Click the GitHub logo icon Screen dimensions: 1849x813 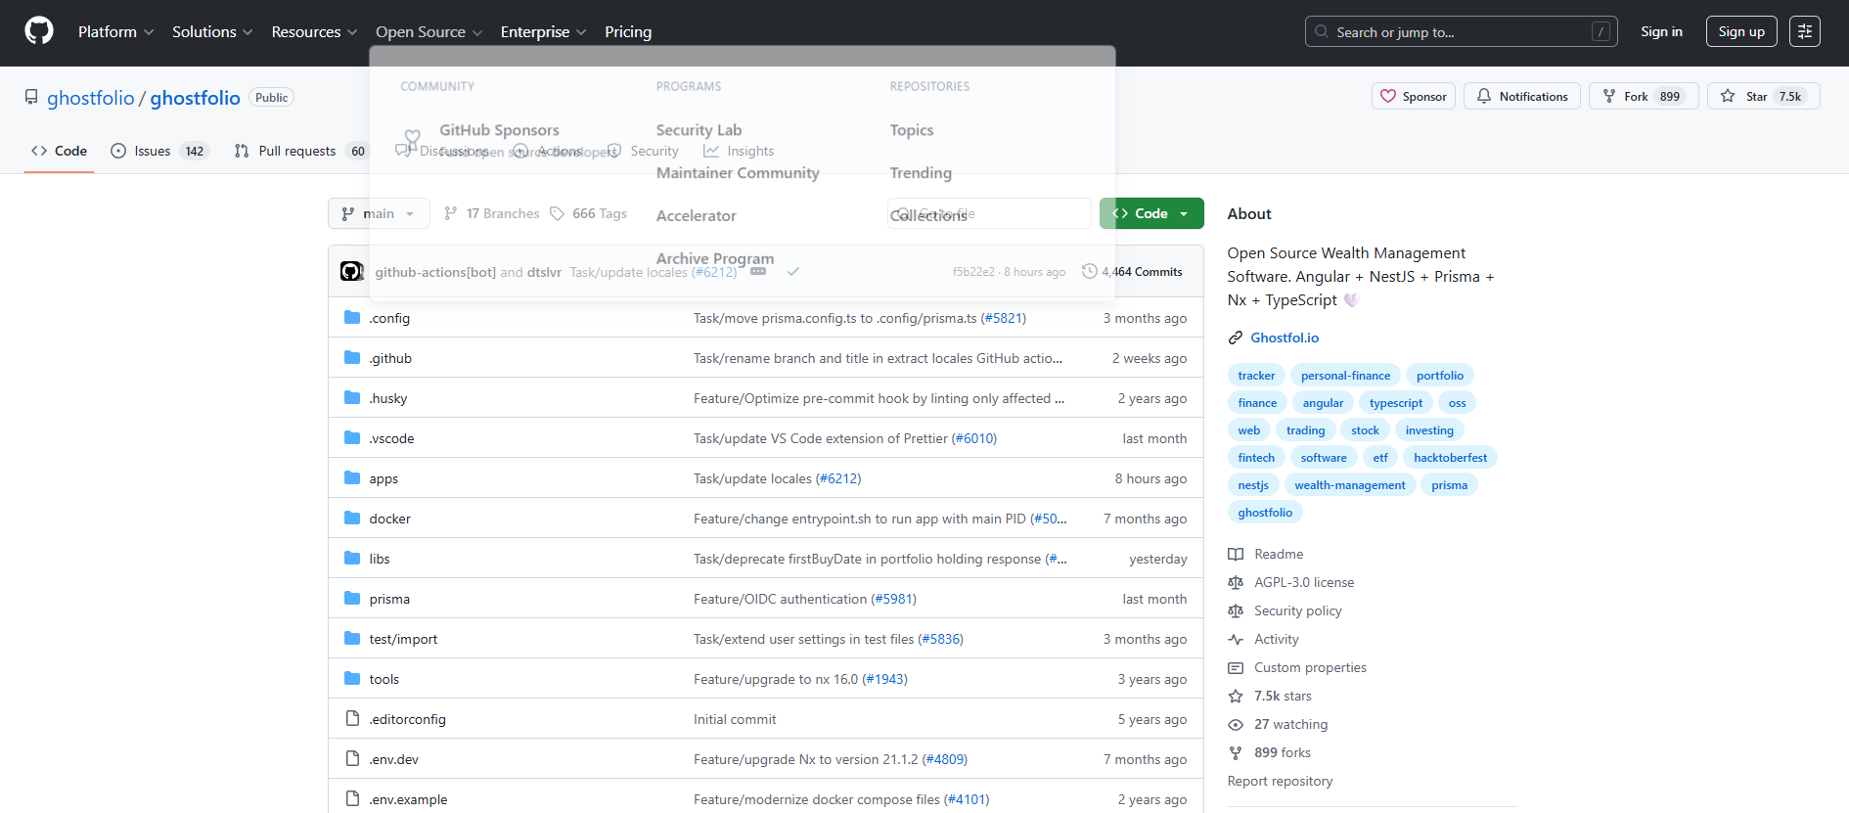point(39,31)
